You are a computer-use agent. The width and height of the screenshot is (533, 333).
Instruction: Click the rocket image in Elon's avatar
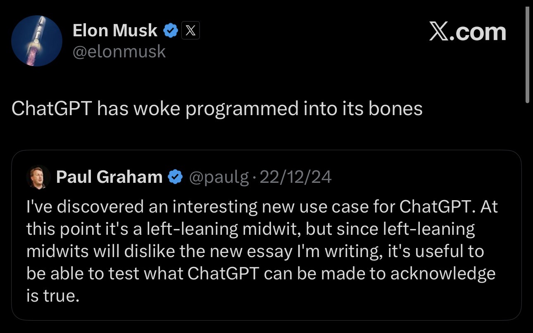pyautogui.click(x=37, y=39)
